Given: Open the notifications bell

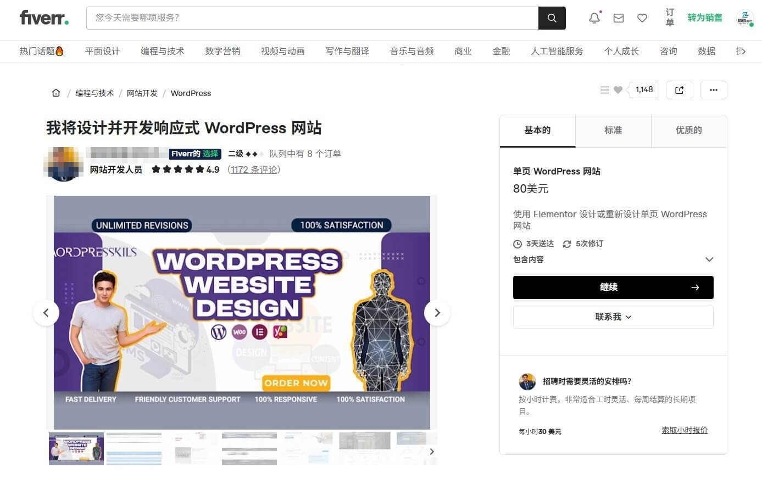Looking at the screenshot, I should coord(594,18).
